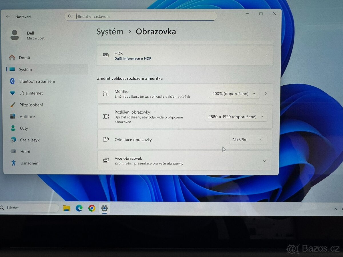Open Síť a internet settings
Image resolution: width=343 pixels, height=257 pixels.
[31, 93]
